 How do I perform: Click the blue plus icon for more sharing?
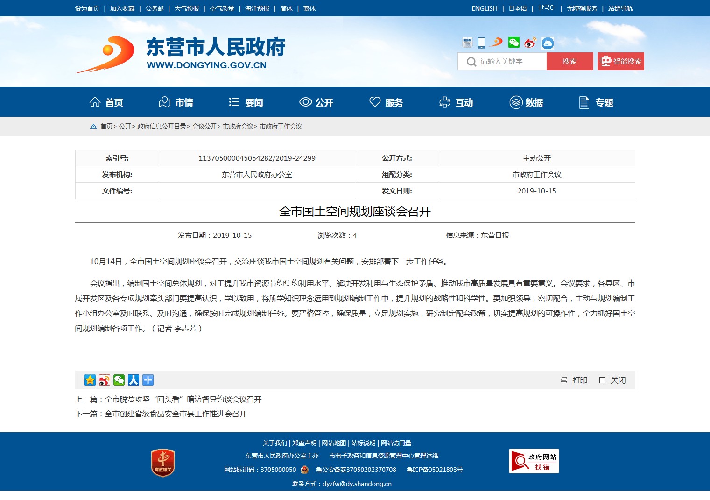[148, 380]
